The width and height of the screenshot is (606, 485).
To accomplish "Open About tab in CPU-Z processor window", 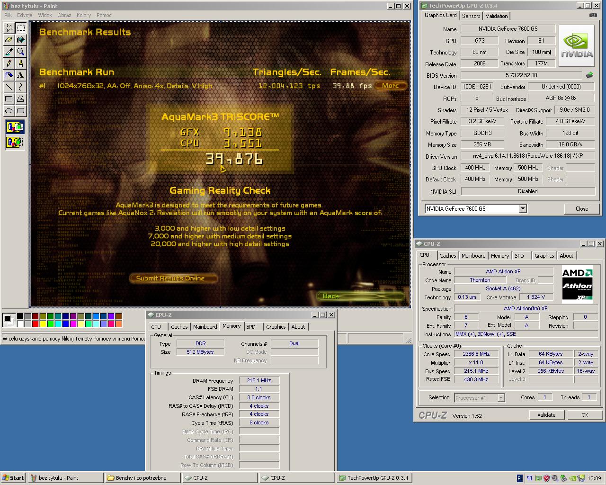I will [x=566, y=256].
